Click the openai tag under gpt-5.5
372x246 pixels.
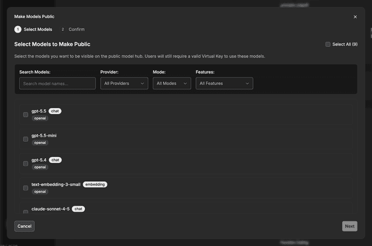(40, 118)
